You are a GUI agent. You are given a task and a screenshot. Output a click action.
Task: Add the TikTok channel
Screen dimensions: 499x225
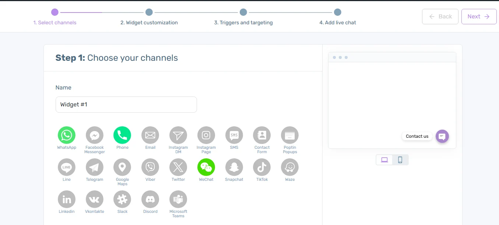(x=262, y=168)
